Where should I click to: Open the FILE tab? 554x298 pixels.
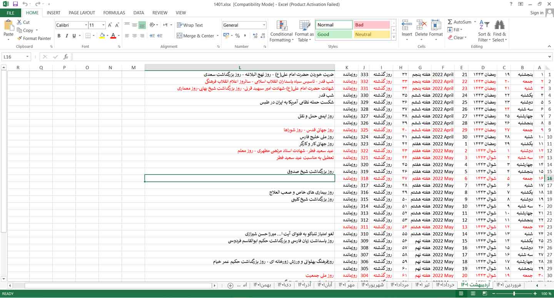10,13
